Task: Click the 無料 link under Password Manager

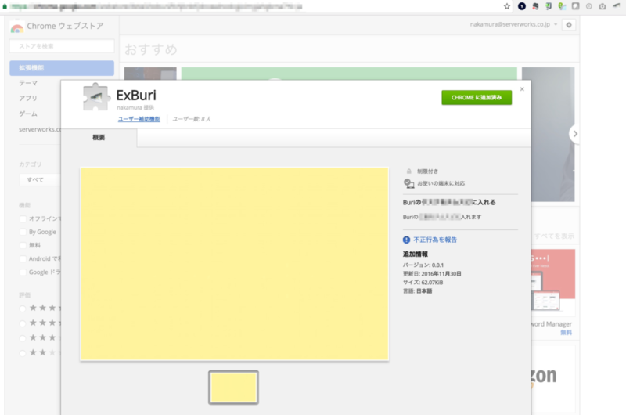Action: click(x=566, y=332)
